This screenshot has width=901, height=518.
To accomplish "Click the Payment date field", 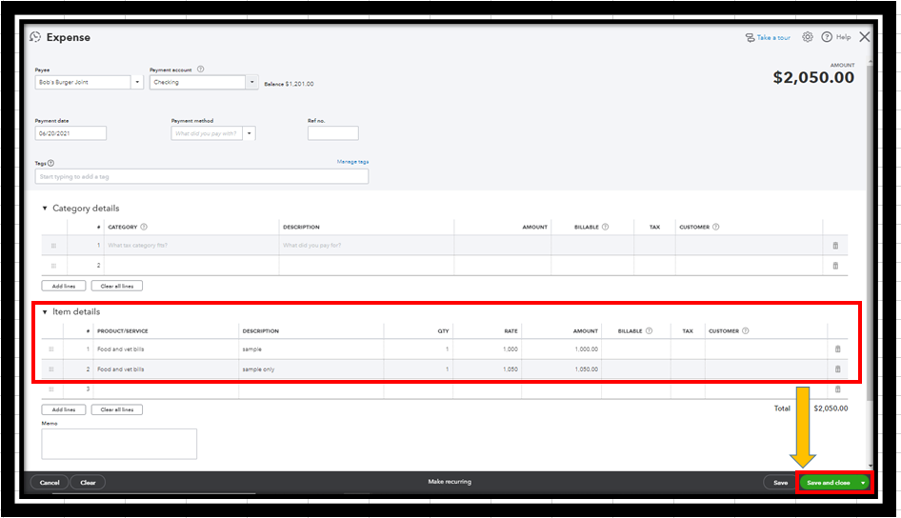I will [x=70, y=133].
